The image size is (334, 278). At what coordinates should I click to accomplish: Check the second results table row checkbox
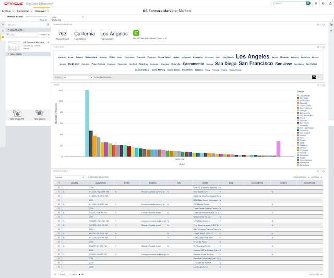[x=55, y=192]
